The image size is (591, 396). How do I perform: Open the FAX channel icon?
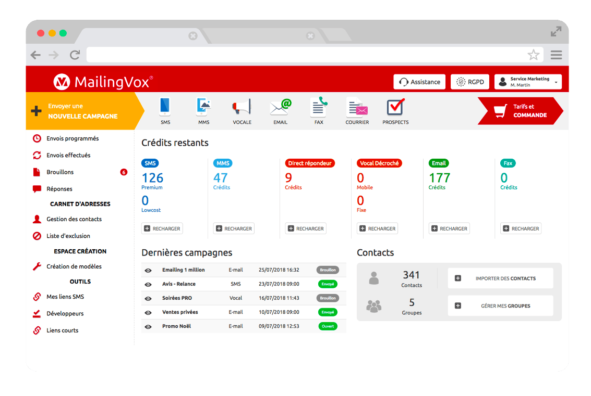318,108
